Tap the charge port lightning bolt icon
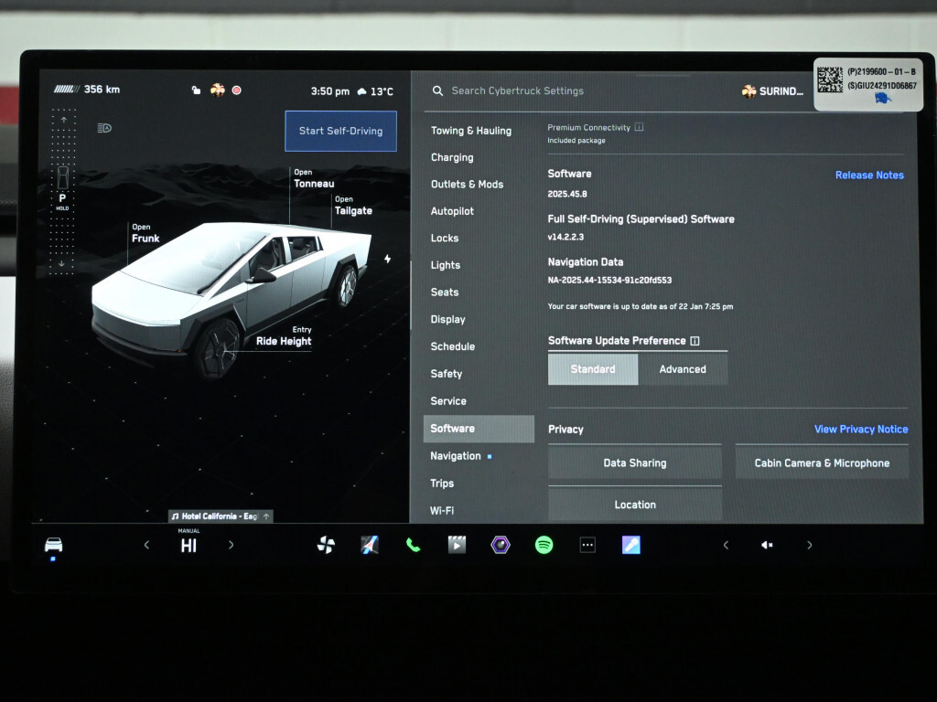The height and width of the screenshot is (702, 937). (x=387, y=260)
